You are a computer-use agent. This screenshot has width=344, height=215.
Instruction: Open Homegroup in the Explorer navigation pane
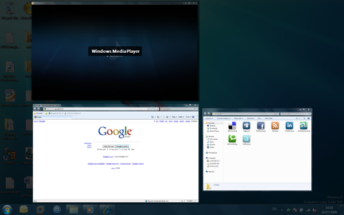pyautogui.click(x=211, y=153)
